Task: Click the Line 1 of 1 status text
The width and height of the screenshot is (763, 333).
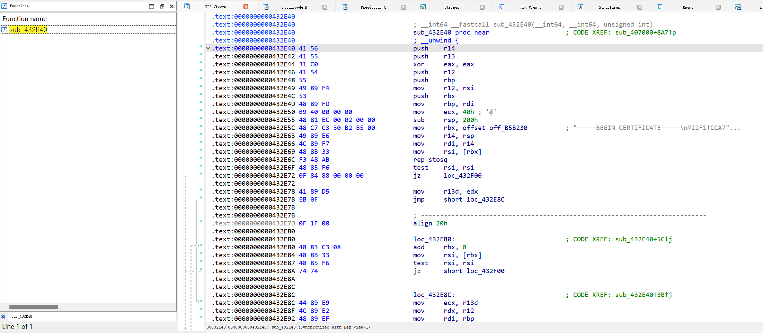Action: (x=17, y=326)
